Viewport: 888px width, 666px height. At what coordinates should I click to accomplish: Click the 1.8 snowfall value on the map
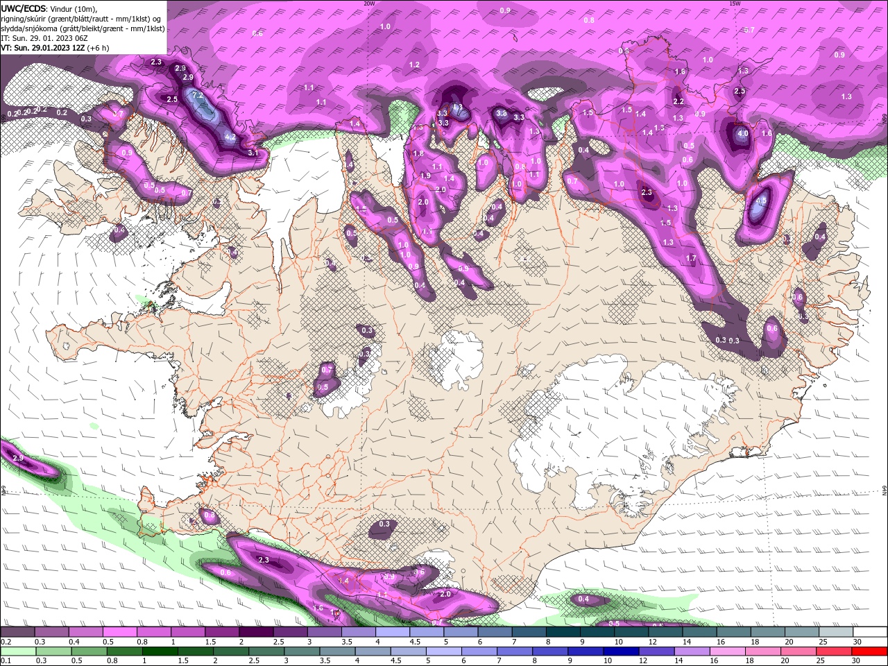pyautogui.click(x=418, y=153)
